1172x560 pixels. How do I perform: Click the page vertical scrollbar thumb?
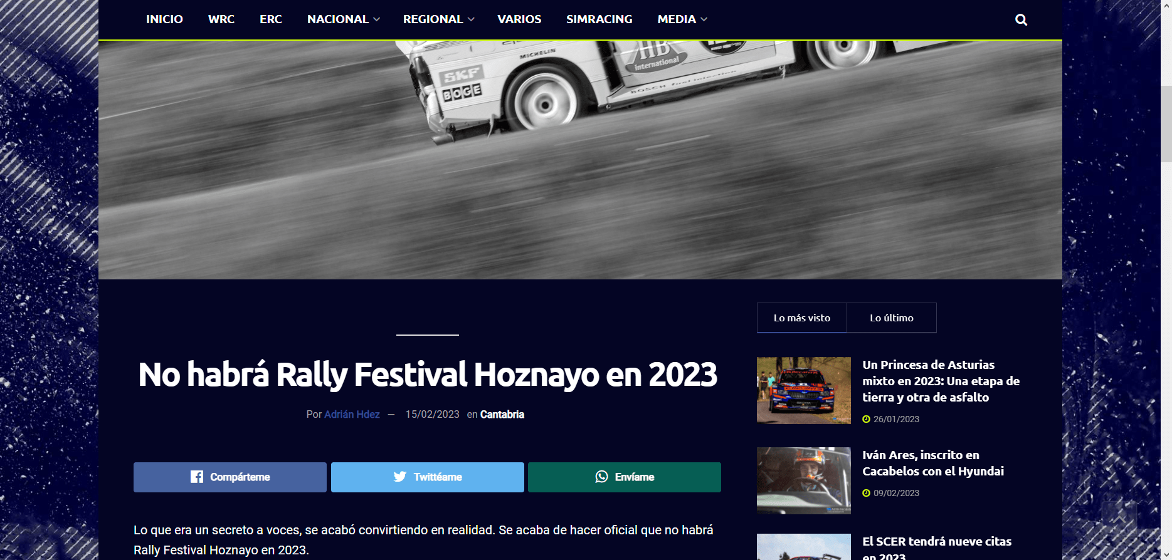(x=1166, y=124)
